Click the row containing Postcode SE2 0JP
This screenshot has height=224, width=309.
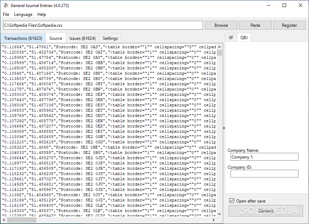pos(109,163)
